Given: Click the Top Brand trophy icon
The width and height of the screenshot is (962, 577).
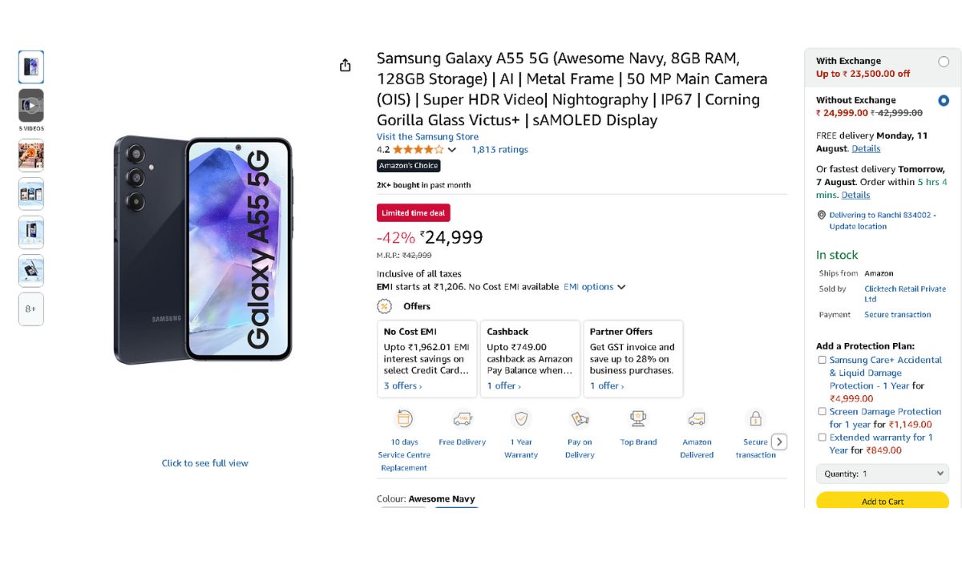Looking at the screenshot, I should tap(638, 418).
